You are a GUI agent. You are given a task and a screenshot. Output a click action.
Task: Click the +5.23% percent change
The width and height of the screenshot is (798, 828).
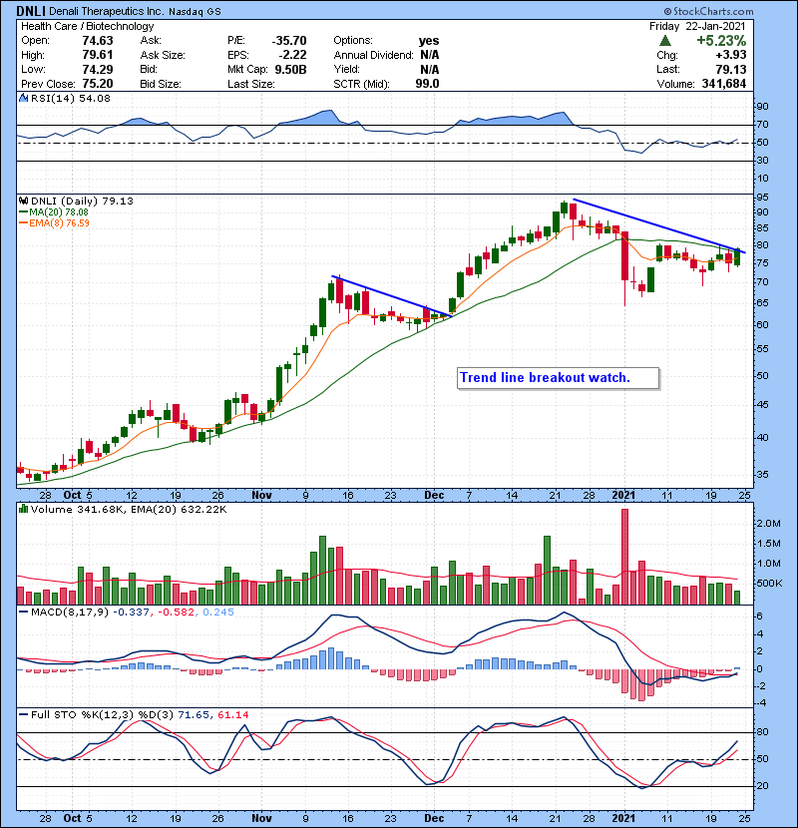721,41
